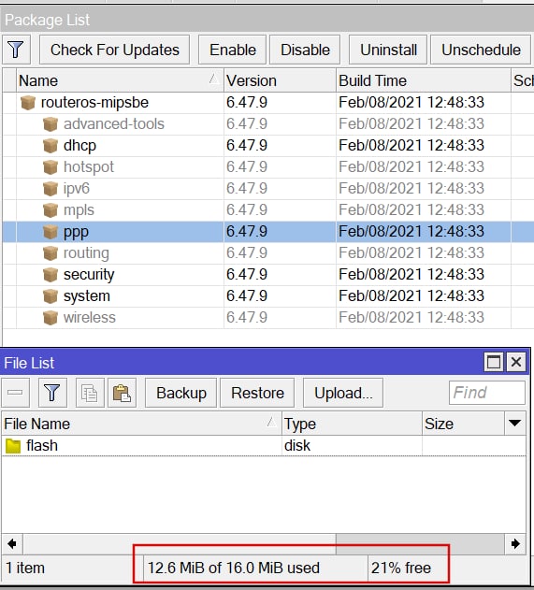Image resolution: width=534 pixels, height=590 pixels.
Task: Click the Uninstall package button
Action: (388, 50)
